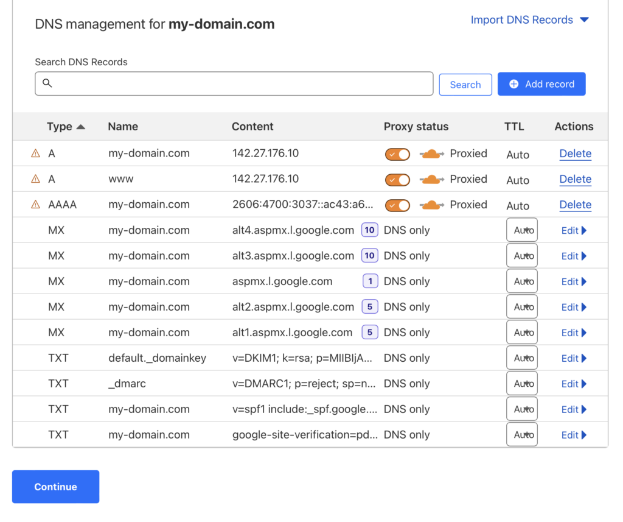Sort records by the Type column header
This screenshot has height=522, width=623.
point(66,127)
